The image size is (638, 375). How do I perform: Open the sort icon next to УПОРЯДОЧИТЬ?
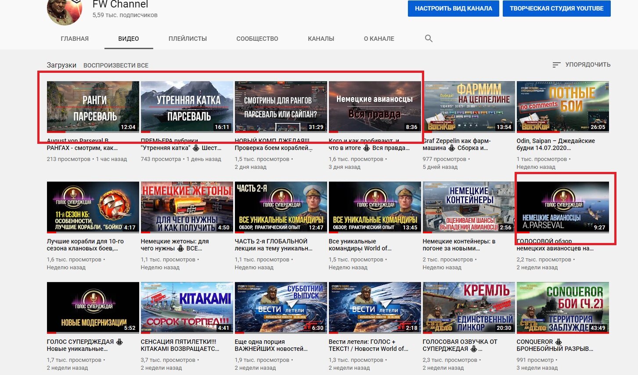click(x=556, y=64)
